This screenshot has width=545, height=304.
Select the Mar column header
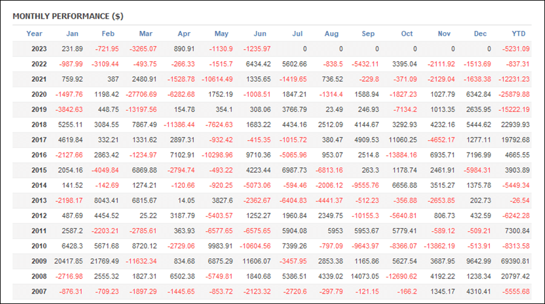pyautogui.click(x=145, y=34)
